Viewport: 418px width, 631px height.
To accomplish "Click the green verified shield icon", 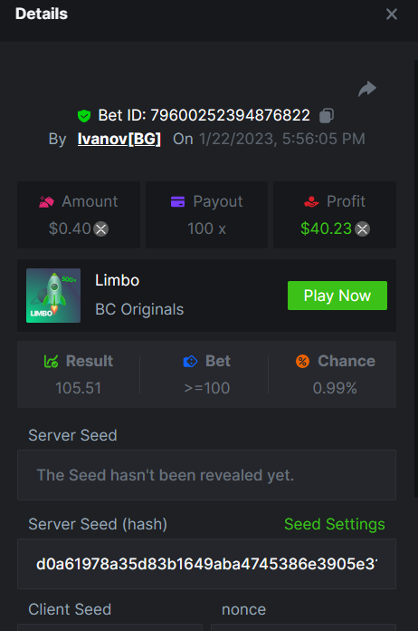I will coord(84,116).
